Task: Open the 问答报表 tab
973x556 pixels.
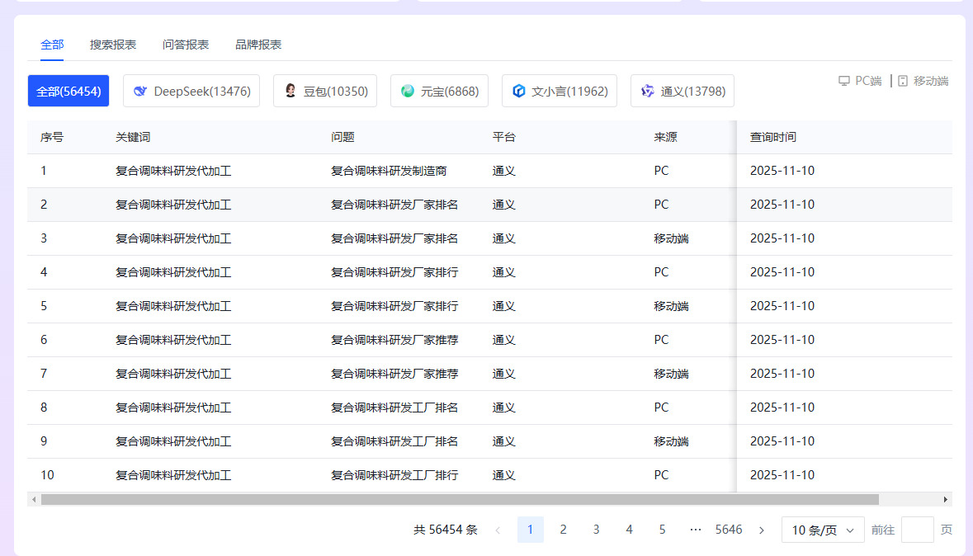Action: [x=185, y=45]
